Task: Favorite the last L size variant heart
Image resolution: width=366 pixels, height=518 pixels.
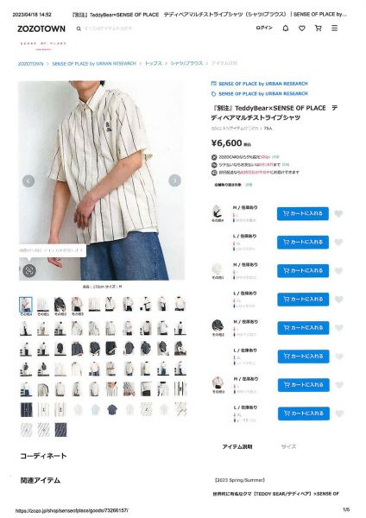Action: click(339, 414)
